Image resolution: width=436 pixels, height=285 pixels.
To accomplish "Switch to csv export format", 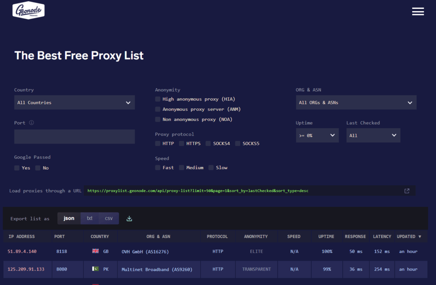I will pos(109,218).
